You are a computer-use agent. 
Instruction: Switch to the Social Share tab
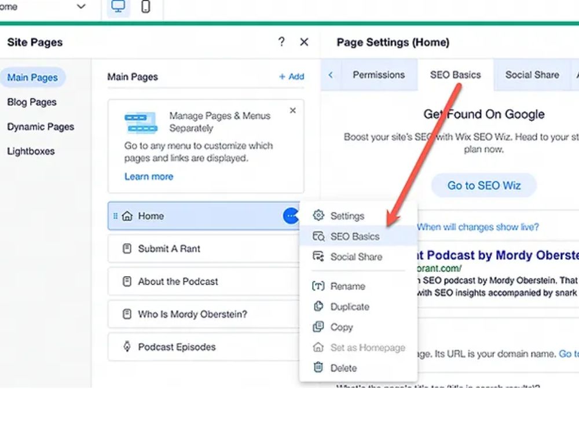tap(532, 75)
